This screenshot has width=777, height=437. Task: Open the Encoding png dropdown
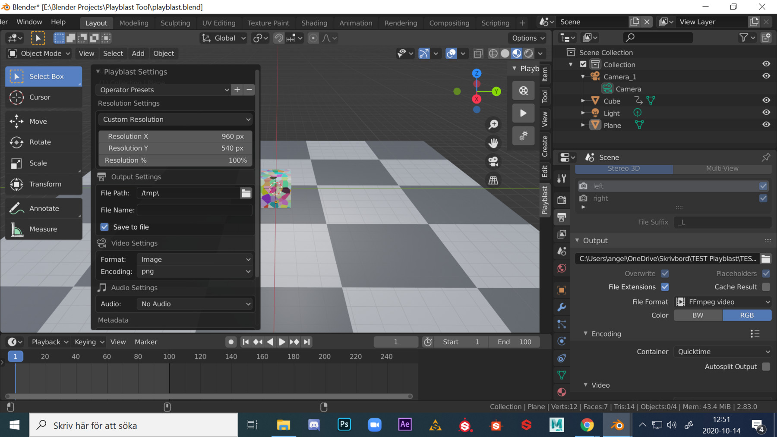[x=195, y=271]
